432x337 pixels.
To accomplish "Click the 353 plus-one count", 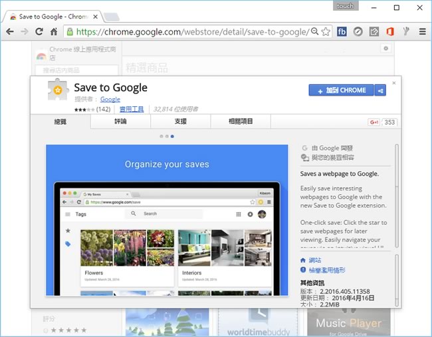I will point(389,122).
